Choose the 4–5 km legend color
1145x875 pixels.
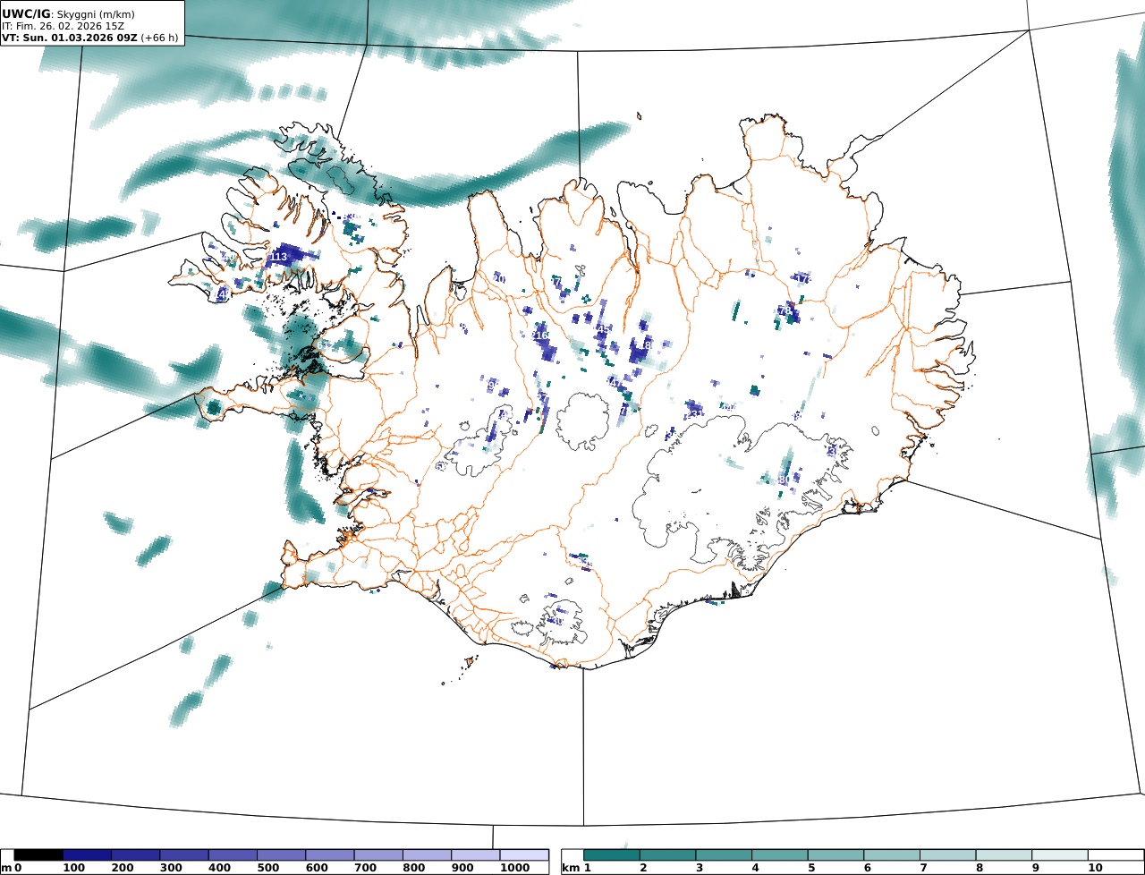780,855
